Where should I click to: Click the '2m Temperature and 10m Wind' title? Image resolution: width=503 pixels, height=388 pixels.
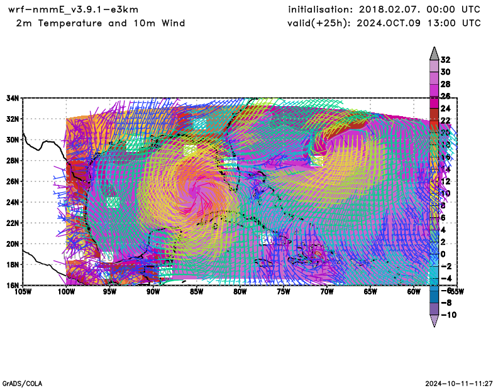point(101,23)
